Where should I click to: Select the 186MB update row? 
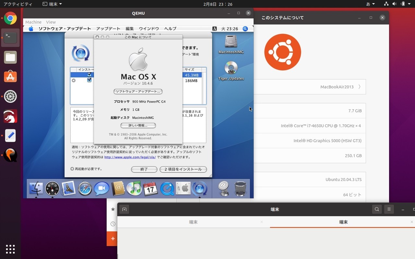pos(136,80)
